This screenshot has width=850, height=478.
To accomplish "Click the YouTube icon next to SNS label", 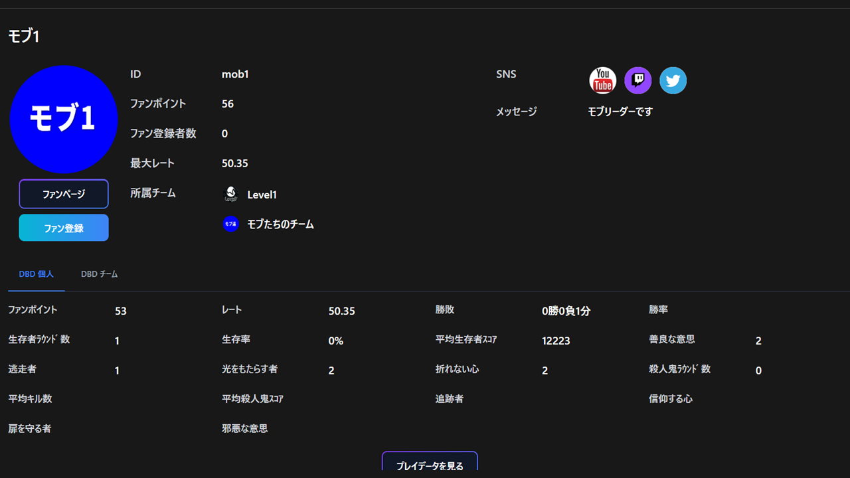I will coord(602,80).
